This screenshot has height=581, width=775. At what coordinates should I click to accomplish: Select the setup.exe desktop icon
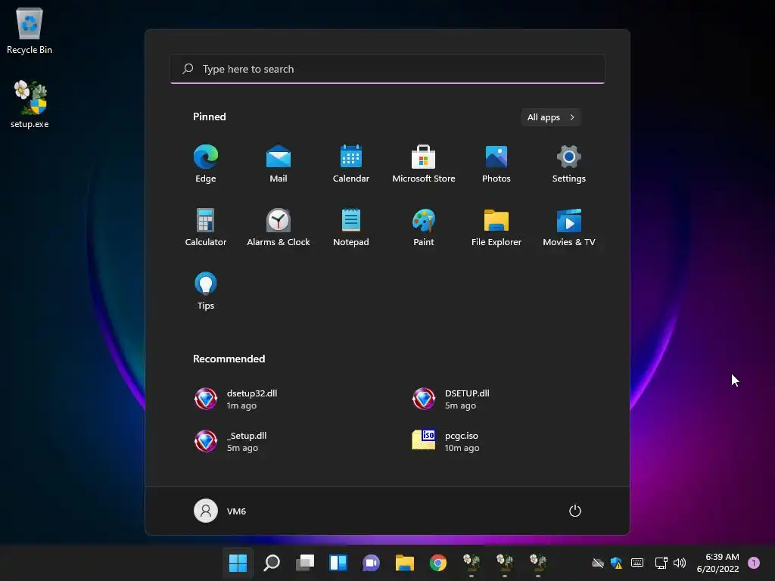coord(30,104)
